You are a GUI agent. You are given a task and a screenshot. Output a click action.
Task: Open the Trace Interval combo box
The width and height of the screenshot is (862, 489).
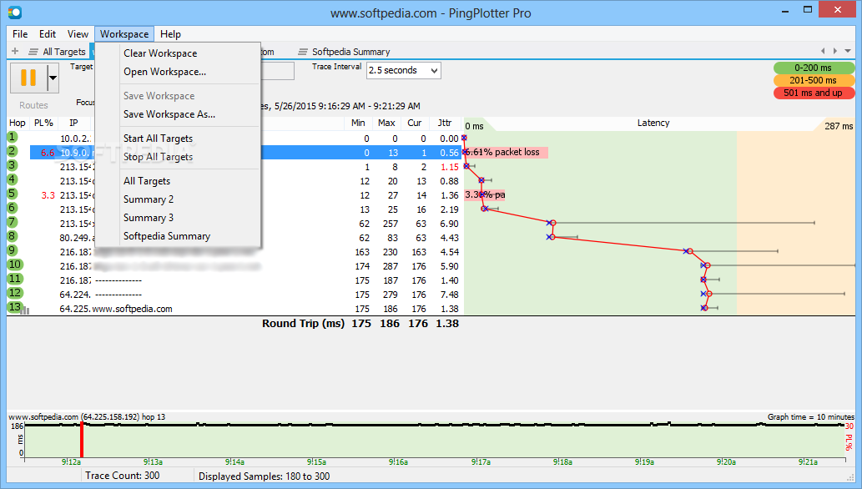(x=404, y=70)
